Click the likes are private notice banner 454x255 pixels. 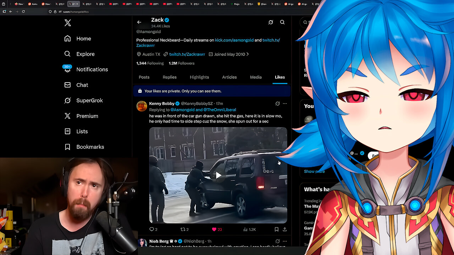[212, 91]
